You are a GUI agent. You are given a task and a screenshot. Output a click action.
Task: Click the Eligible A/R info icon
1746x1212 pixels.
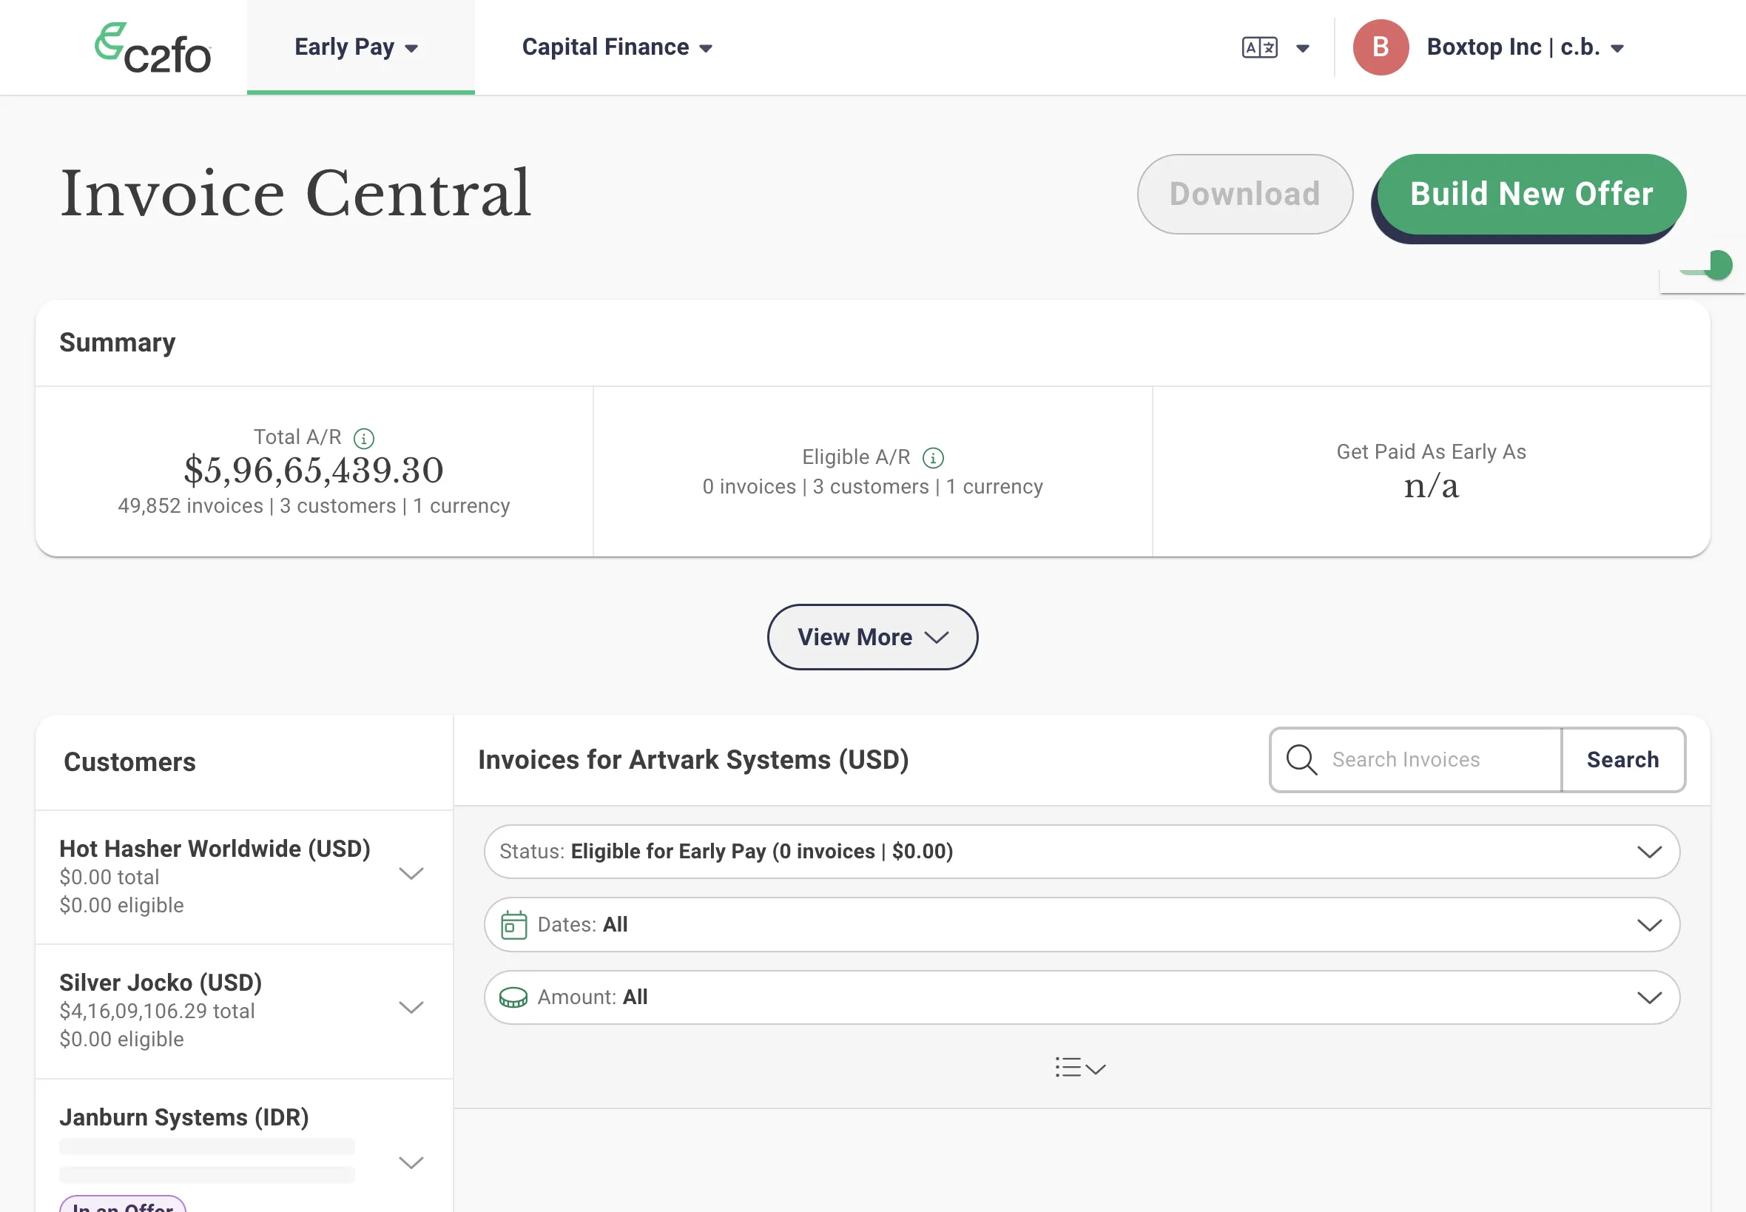(933, 458)
